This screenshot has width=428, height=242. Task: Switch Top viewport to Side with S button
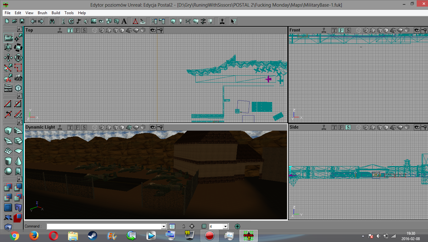(84, 30)
